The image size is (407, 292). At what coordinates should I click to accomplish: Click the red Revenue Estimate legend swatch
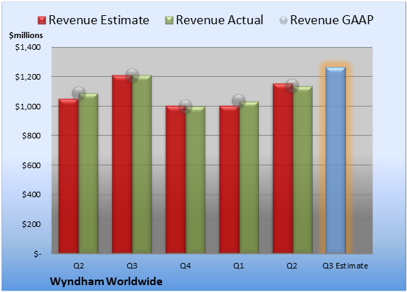click(42, 21)
